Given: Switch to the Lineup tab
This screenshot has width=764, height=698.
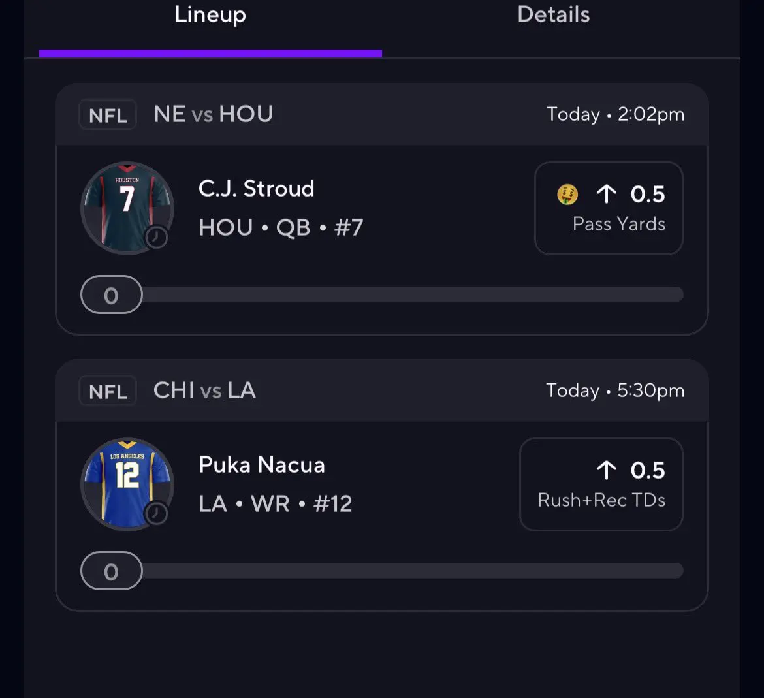Looking at the screenshot, I should 210,16.
